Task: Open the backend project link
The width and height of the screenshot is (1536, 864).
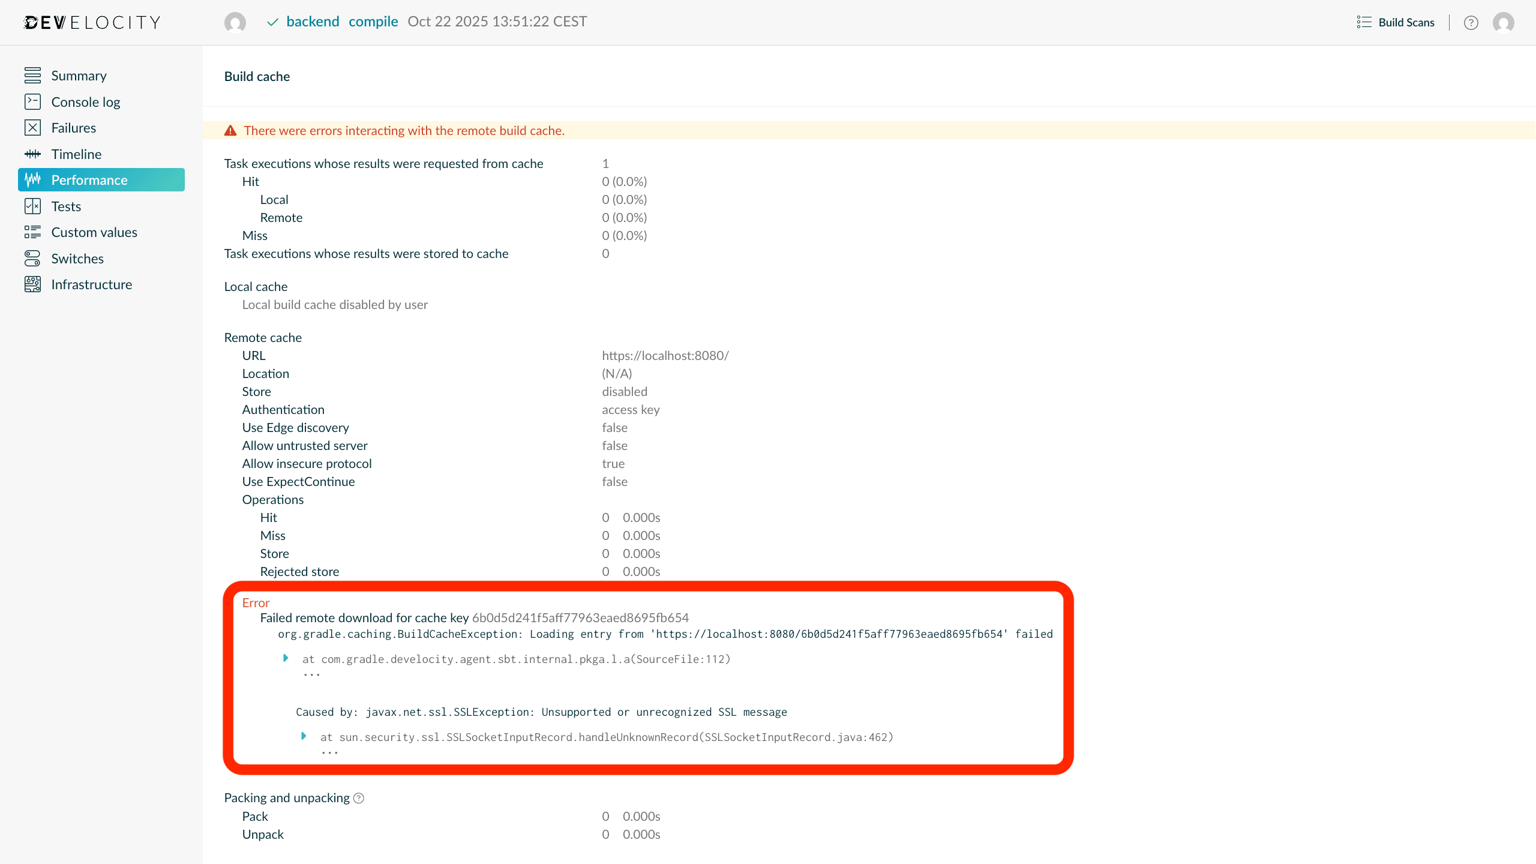Action: 313,21
